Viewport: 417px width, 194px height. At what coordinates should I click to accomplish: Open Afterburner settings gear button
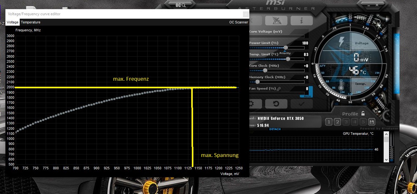pyautogui.click(x=255, y=103)
